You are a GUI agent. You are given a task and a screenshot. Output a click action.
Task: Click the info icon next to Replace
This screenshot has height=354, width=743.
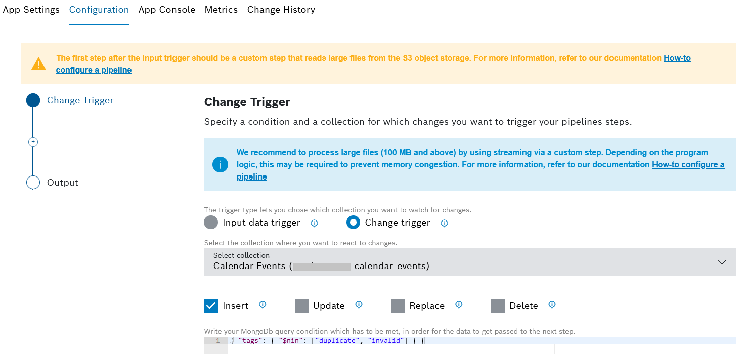pos(459,305)
